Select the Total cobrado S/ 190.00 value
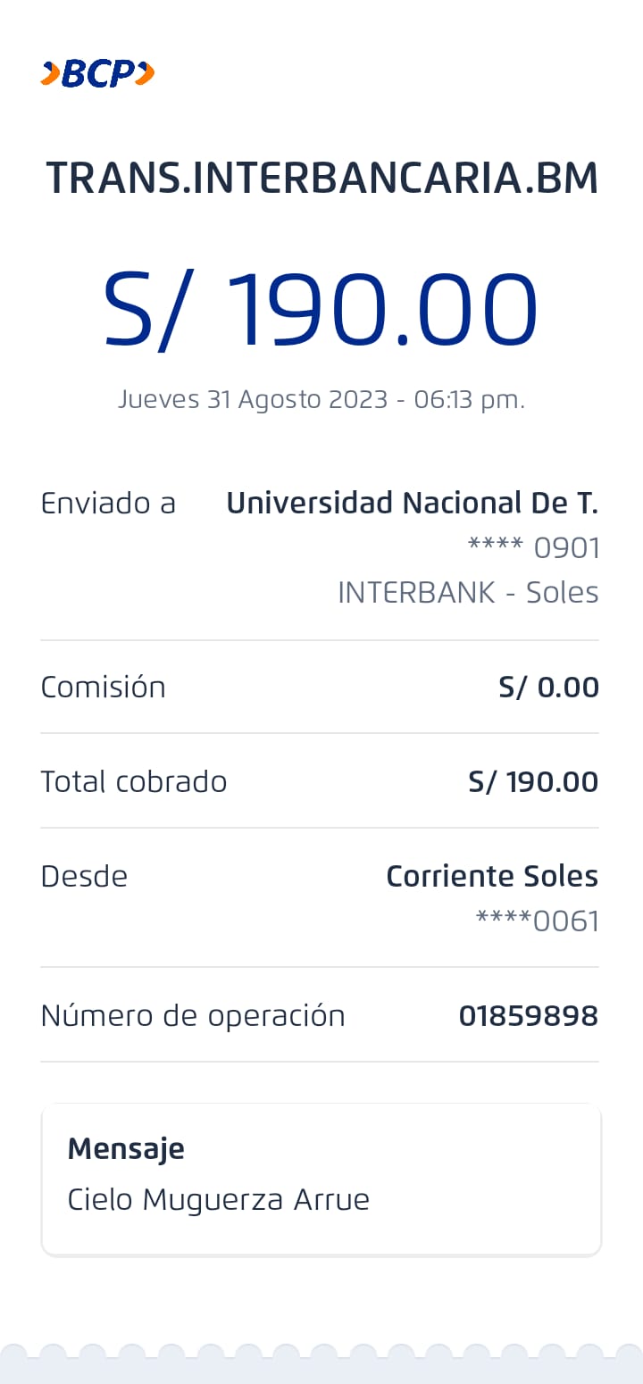This screenshot has width=643, height=1384. [x=533, y=781]
